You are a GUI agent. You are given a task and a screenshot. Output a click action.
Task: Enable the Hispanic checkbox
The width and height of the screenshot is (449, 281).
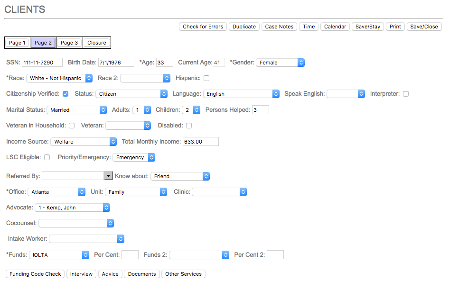click(206, 78)
